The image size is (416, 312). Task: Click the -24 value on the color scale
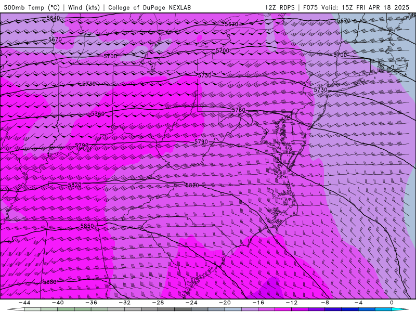point(191,303)
